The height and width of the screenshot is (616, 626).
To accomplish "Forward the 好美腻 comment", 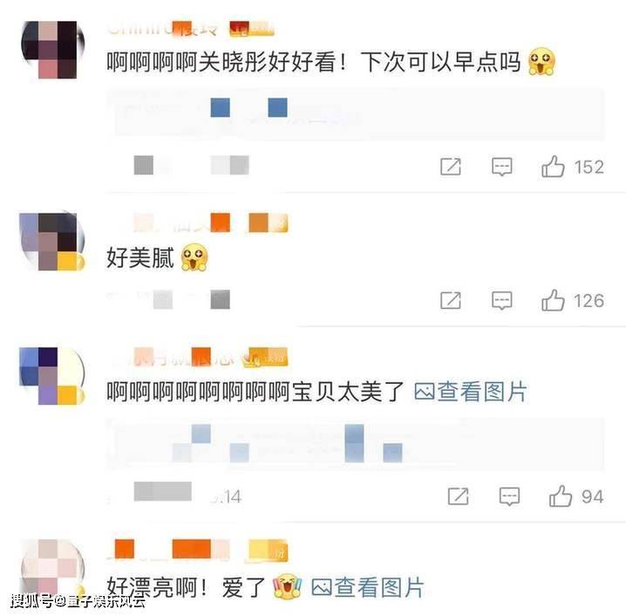I will [451, 300].
